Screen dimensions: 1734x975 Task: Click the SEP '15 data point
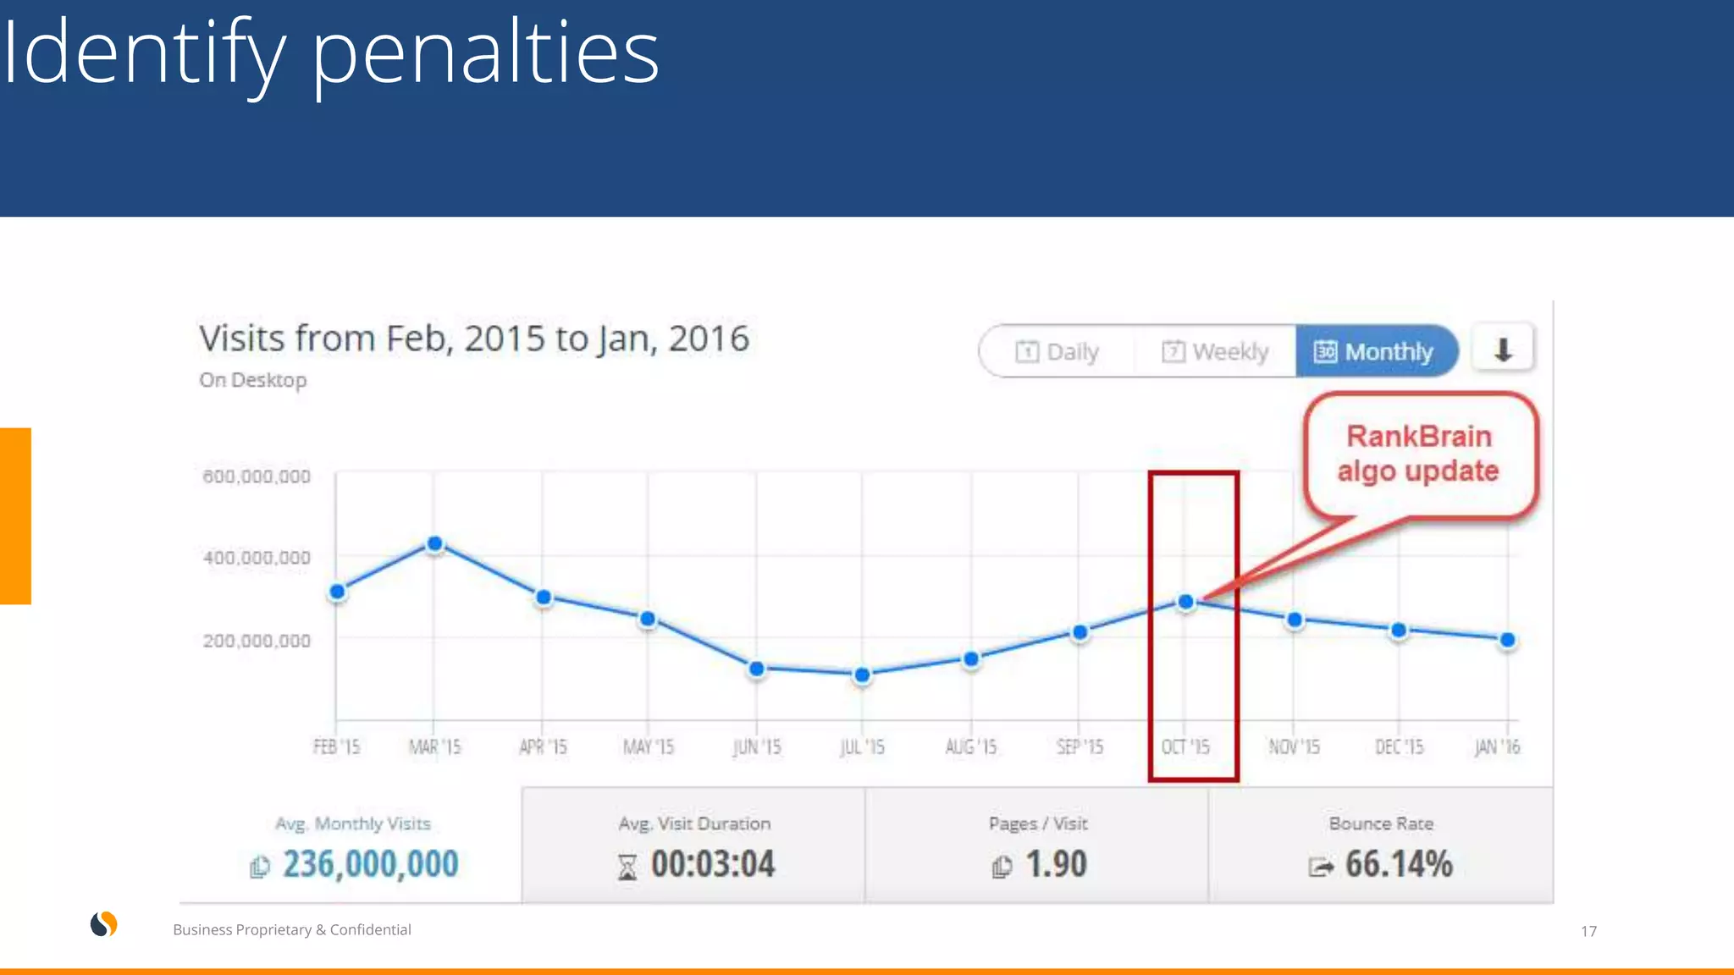point(1080,632)
